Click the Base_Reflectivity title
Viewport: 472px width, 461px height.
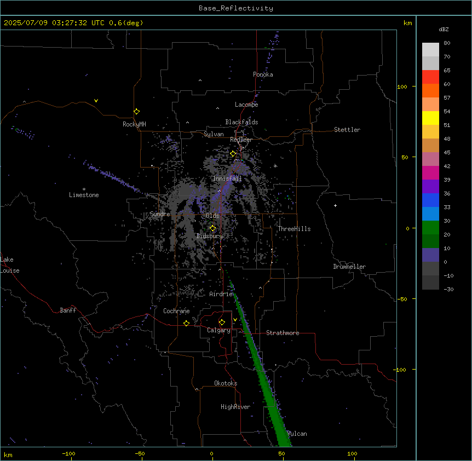tap(236, 8)
